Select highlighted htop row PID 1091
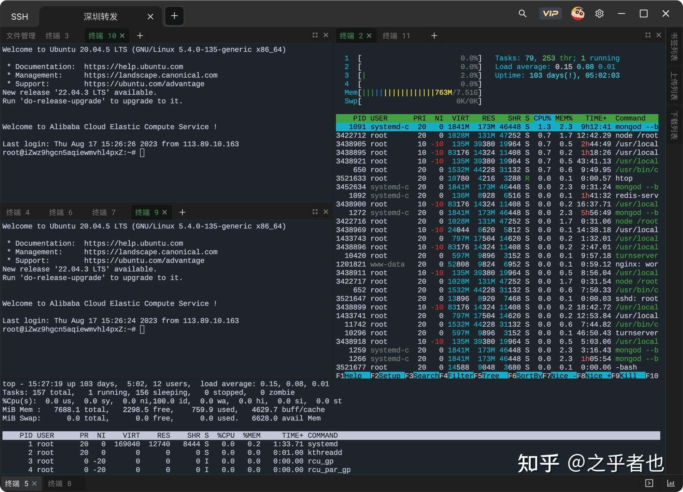 click(x=497, y=127)
